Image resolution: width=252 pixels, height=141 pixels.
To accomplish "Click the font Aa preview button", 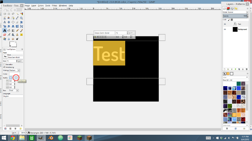I will (5, 56).
